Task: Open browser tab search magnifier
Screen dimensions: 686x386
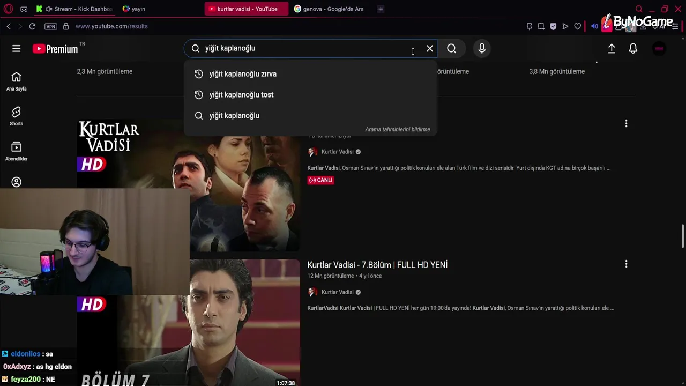Action: coord(639,9)
